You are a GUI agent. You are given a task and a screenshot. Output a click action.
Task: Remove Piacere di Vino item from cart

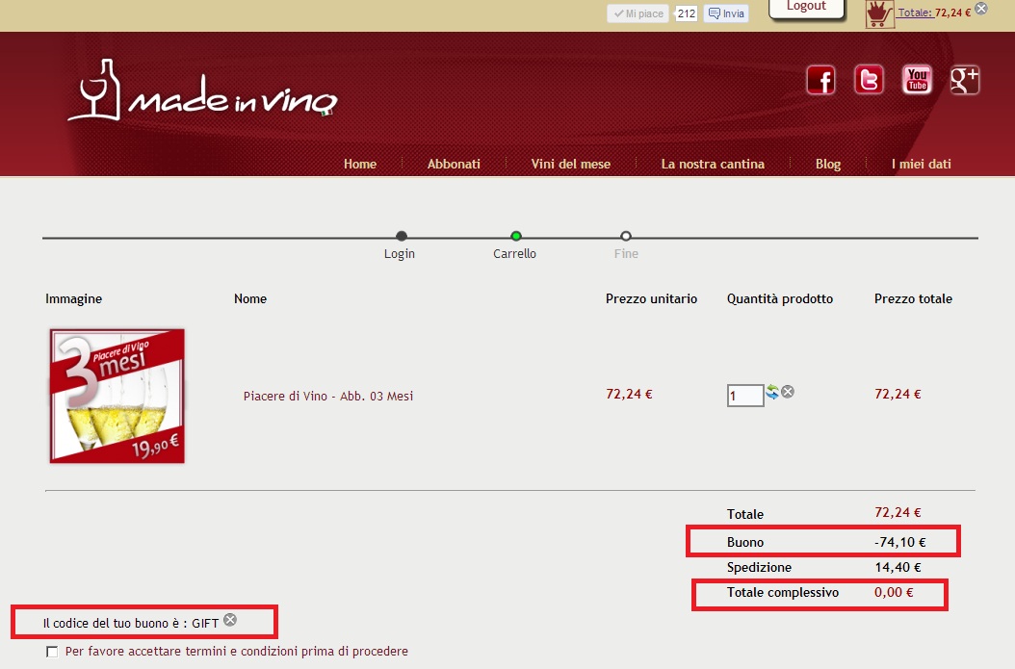coord(788,392)
